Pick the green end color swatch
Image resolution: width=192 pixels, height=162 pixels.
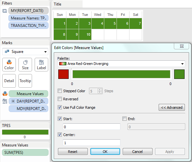tap(179, 74)
